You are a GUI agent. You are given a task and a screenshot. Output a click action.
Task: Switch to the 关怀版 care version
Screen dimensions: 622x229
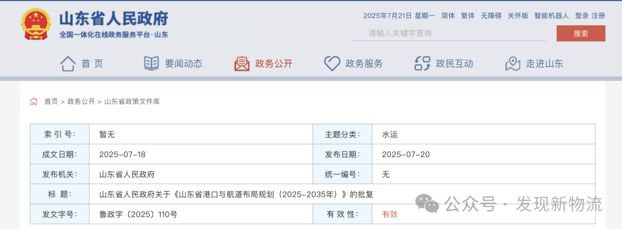pyautogui.click(x=518, y=16)
